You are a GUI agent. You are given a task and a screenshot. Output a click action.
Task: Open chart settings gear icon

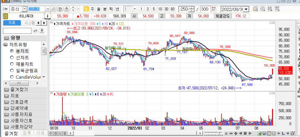point(262,9)
